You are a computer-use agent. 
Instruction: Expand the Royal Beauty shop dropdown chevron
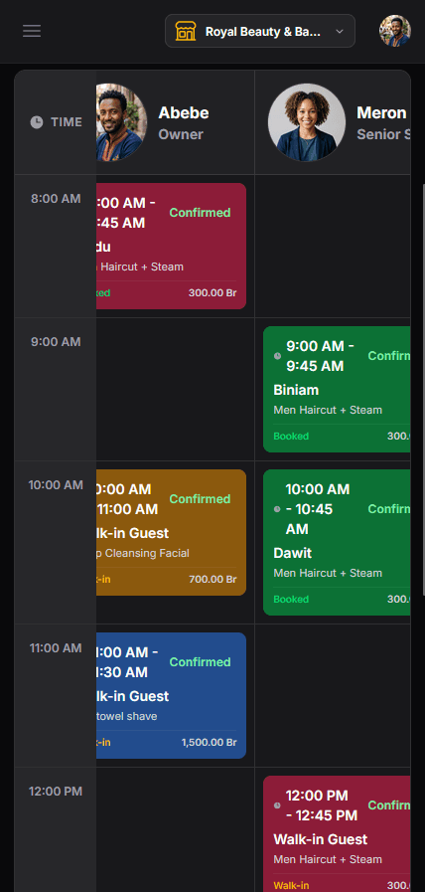[340, 31]
